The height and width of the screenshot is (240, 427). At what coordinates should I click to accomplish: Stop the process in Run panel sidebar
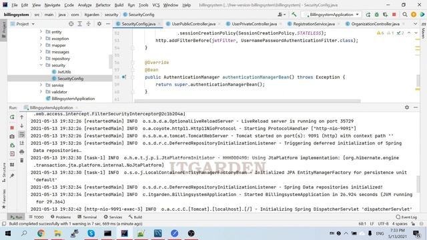[12, 127]
